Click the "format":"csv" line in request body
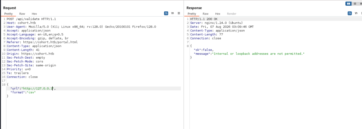Viewport: 362px width, 129px height. click(23, 92)
